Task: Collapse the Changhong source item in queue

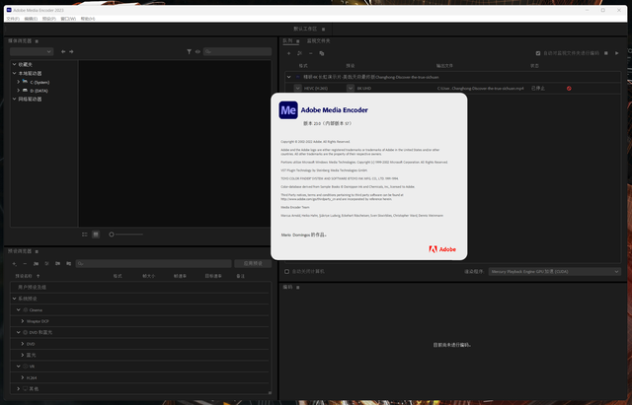Action: coord(288,77)
